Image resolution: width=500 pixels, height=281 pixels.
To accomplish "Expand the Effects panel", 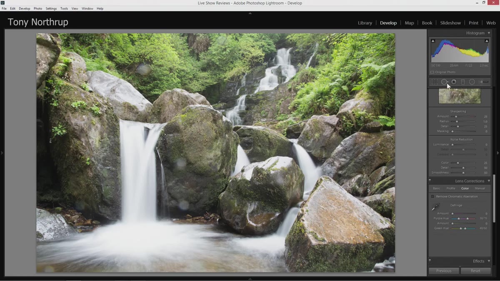I will 489,261.
